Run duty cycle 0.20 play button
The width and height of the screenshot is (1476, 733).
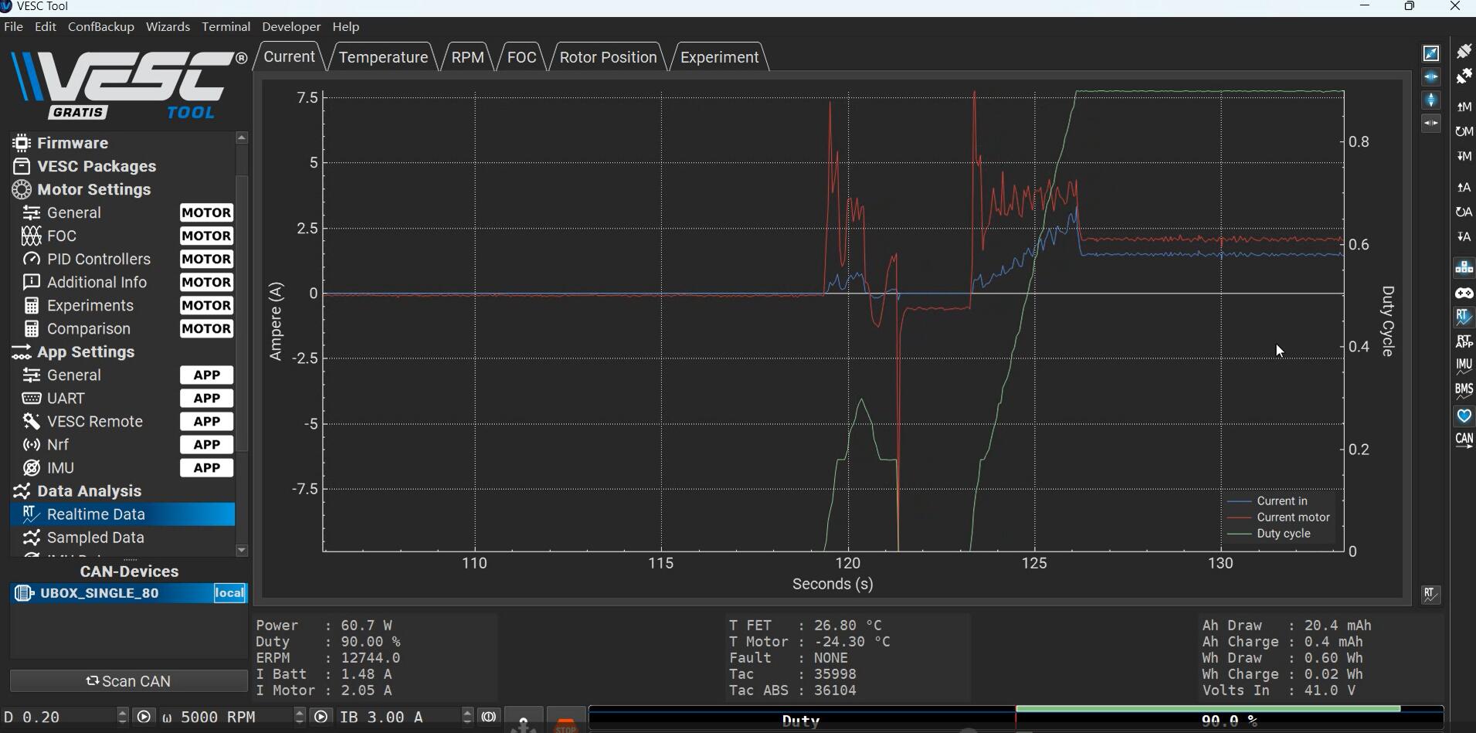click(x=144, y=717)
